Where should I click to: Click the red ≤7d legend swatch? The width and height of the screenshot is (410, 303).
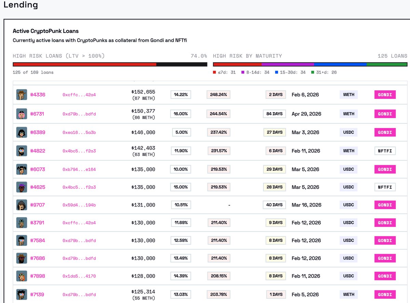[214, 73]
